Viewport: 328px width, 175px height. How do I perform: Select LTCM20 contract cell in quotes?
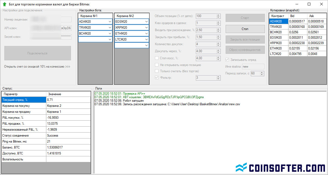pos(279,54)
